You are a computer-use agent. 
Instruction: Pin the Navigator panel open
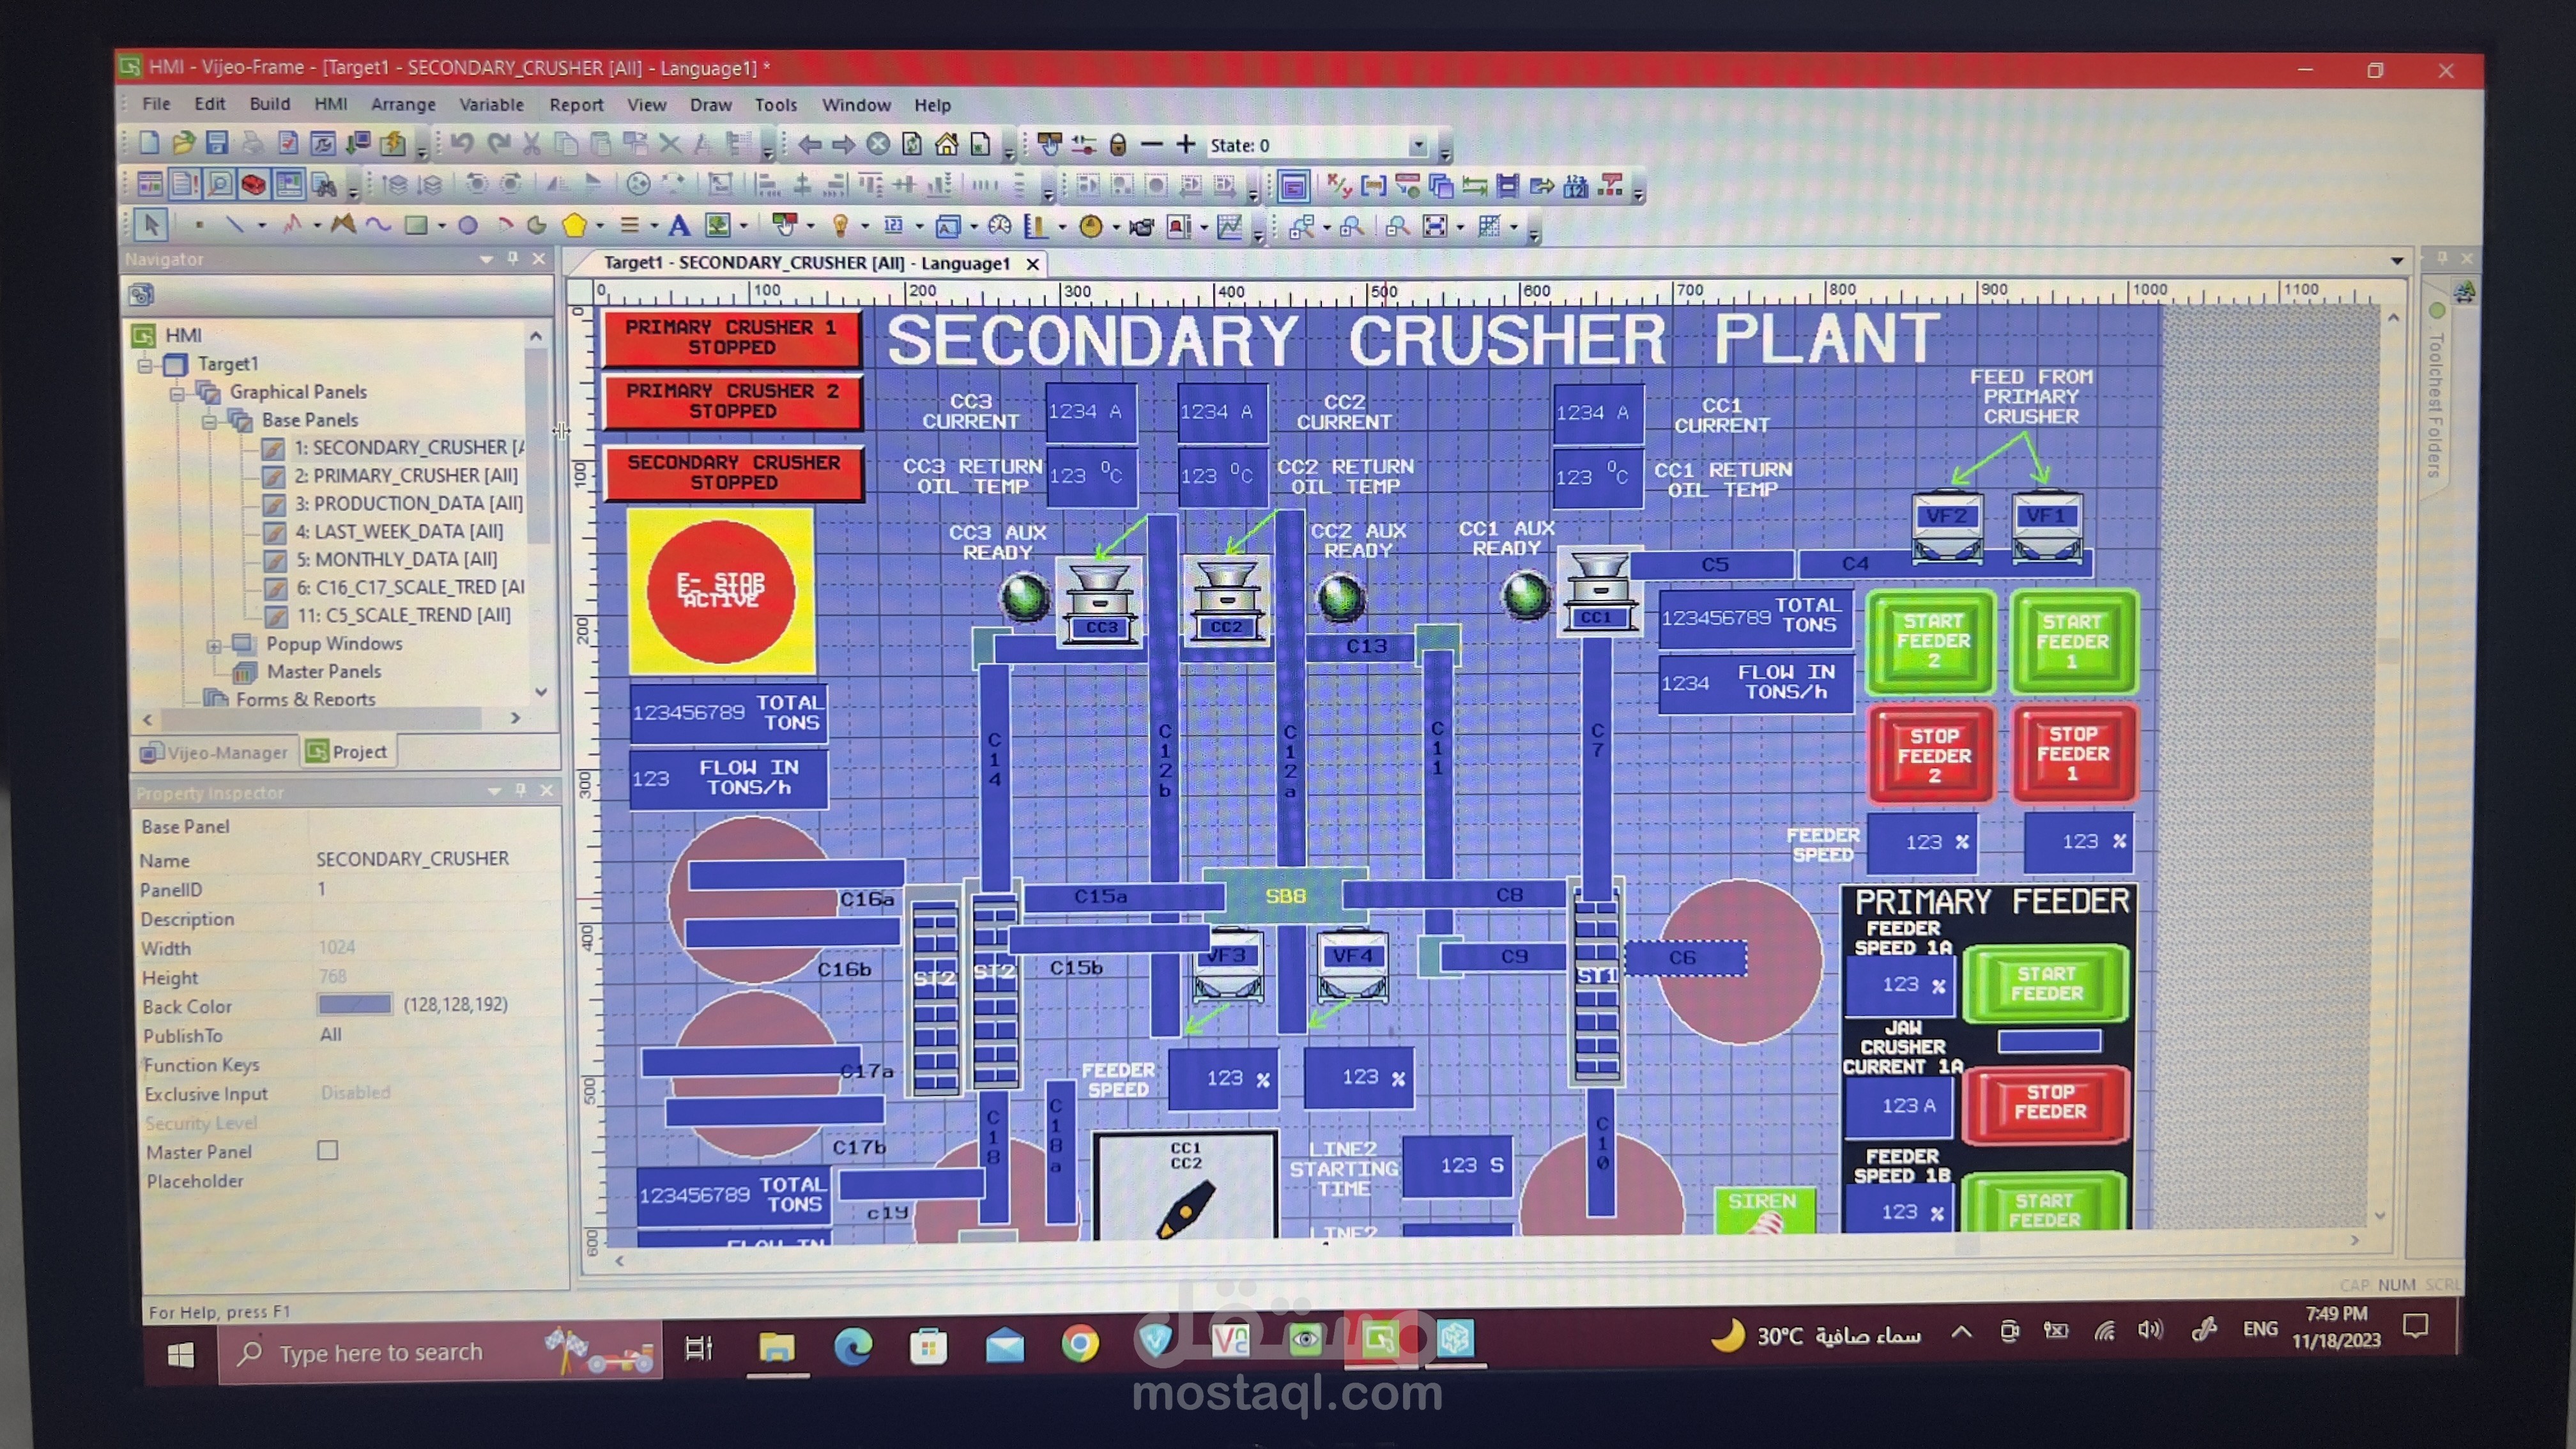513,258
